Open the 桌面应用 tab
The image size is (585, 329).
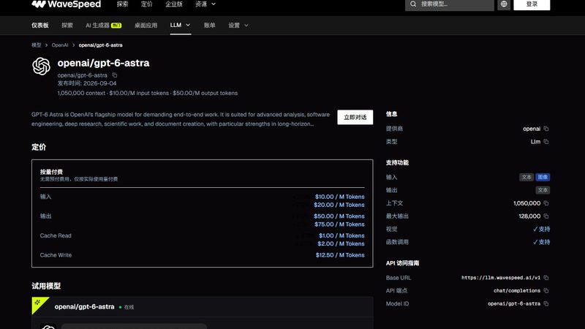[x=146, y=26]
